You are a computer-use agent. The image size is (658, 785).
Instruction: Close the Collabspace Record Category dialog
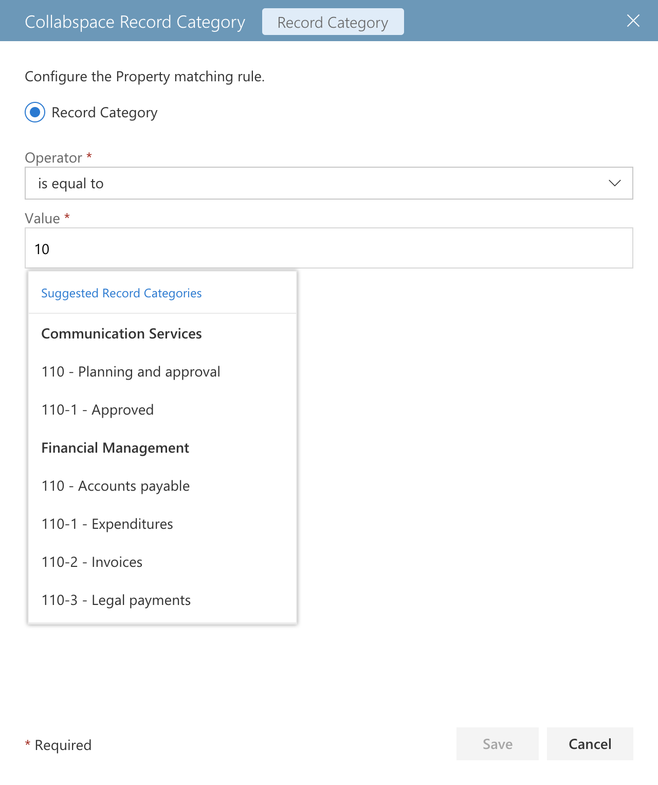633,21
